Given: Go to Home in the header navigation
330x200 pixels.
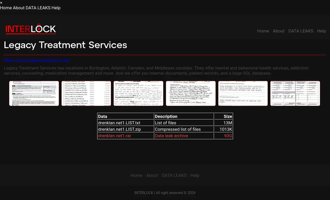Looking at the screenshot, I should (263, 31).
